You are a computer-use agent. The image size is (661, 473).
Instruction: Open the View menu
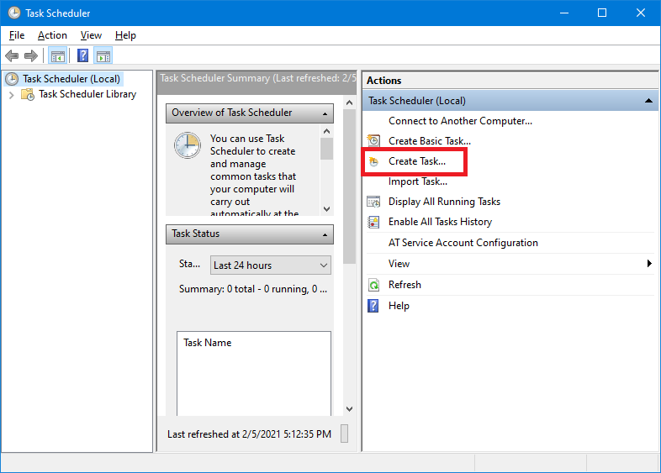point(91,35)
